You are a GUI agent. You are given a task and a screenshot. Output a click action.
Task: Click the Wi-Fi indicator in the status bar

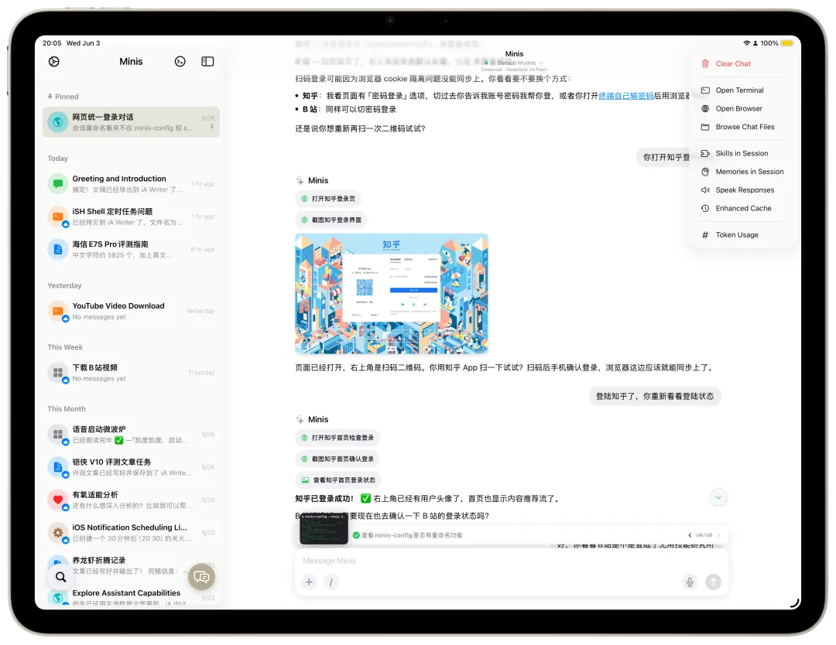(747, 43)
